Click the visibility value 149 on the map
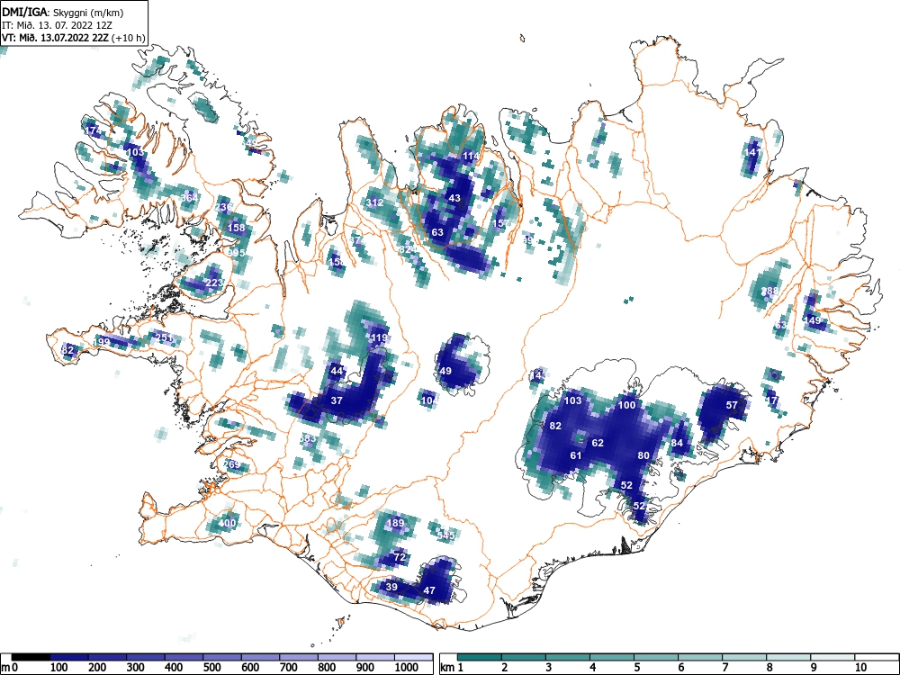Viewport: 900px width, 675px height. pyautogui.click(x=814, y=320)
